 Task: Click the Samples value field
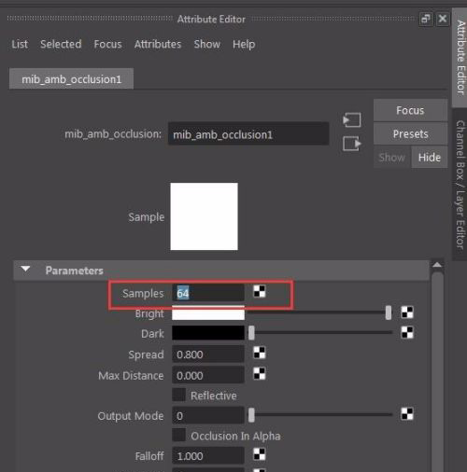(x=208, y=293)
